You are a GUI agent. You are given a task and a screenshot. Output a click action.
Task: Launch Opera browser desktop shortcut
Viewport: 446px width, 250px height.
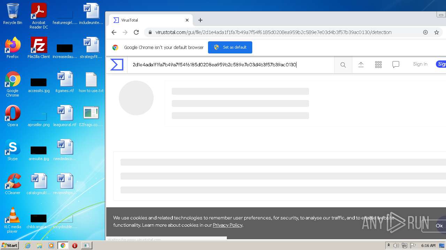tap(13, 116)
